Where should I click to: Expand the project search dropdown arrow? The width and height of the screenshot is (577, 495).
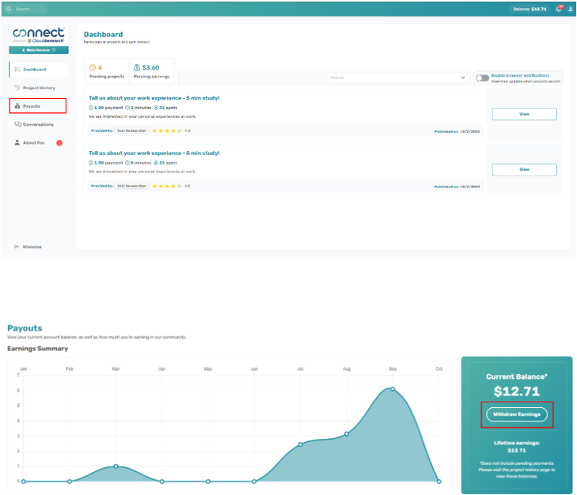pos(463,77)
